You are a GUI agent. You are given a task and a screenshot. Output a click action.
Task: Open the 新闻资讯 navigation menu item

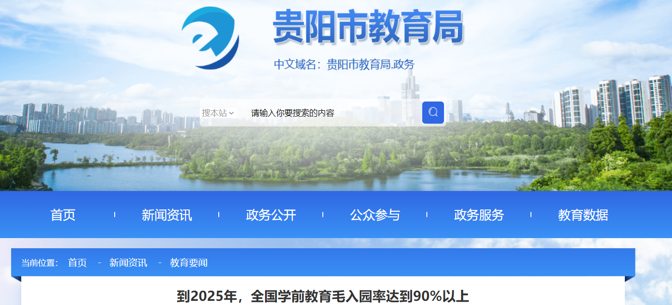[x=167, y=215]
